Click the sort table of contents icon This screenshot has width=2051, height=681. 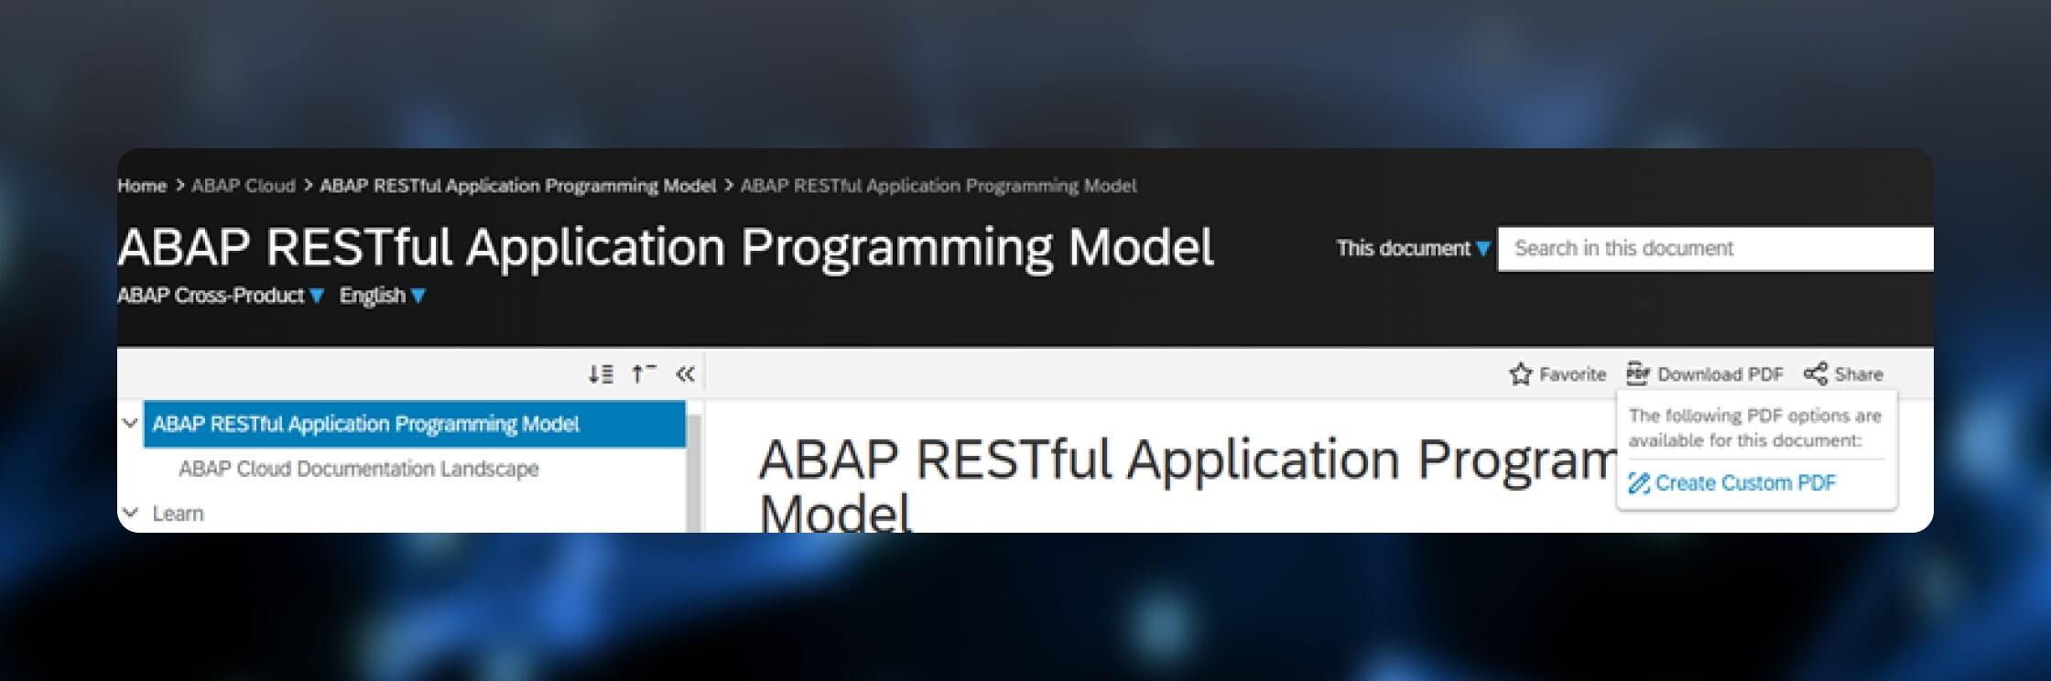pos(601,373)
